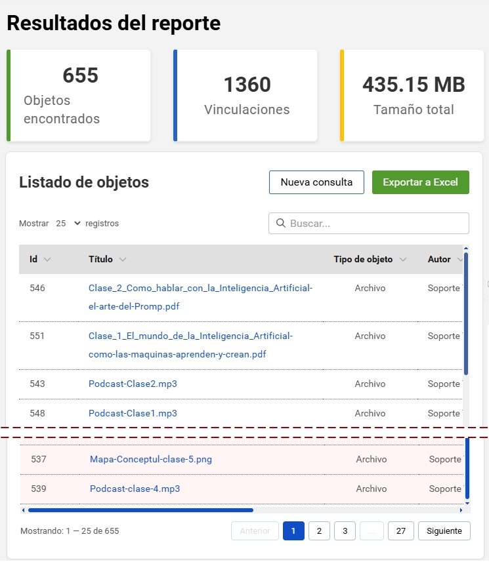Select the current page 1 button

(x=293, y=531)
